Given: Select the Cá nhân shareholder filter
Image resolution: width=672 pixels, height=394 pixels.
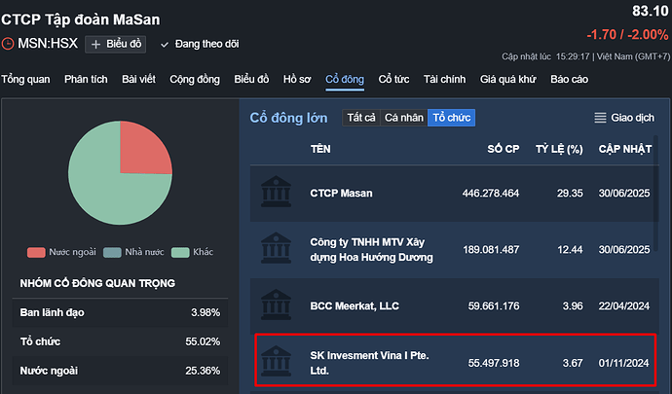Looking at the screenshot, I should 404,118.
